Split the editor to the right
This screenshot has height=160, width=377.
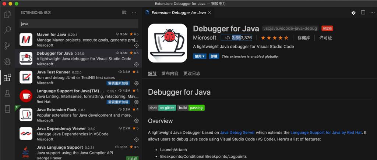(363, 12)
